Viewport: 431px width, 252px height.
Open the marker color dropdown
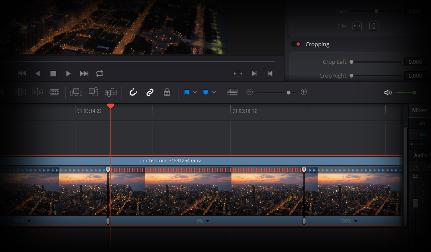click(214, 92)
